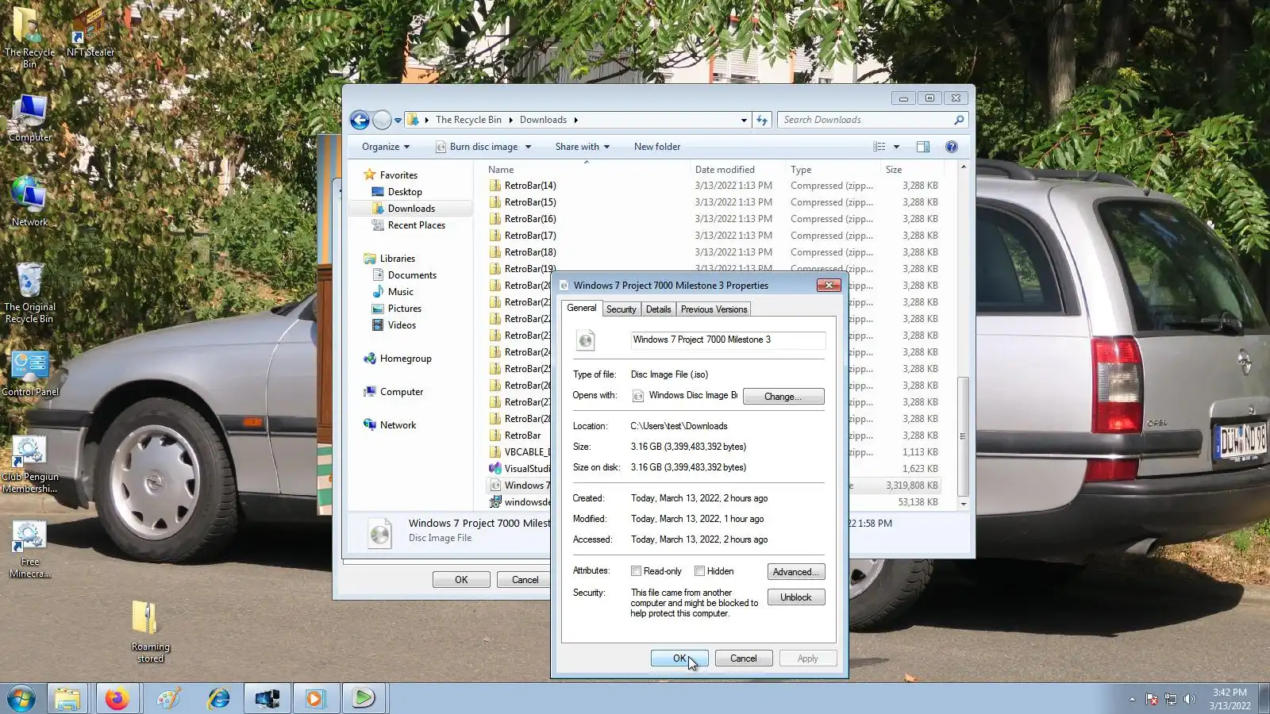Select Club Penguin Membership desktop shortcut

29,465
